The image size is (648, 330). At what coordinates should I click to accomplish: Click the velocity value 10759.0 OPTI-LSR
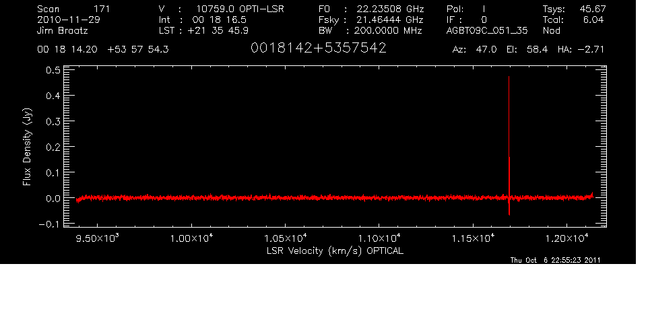coord(240,9)
